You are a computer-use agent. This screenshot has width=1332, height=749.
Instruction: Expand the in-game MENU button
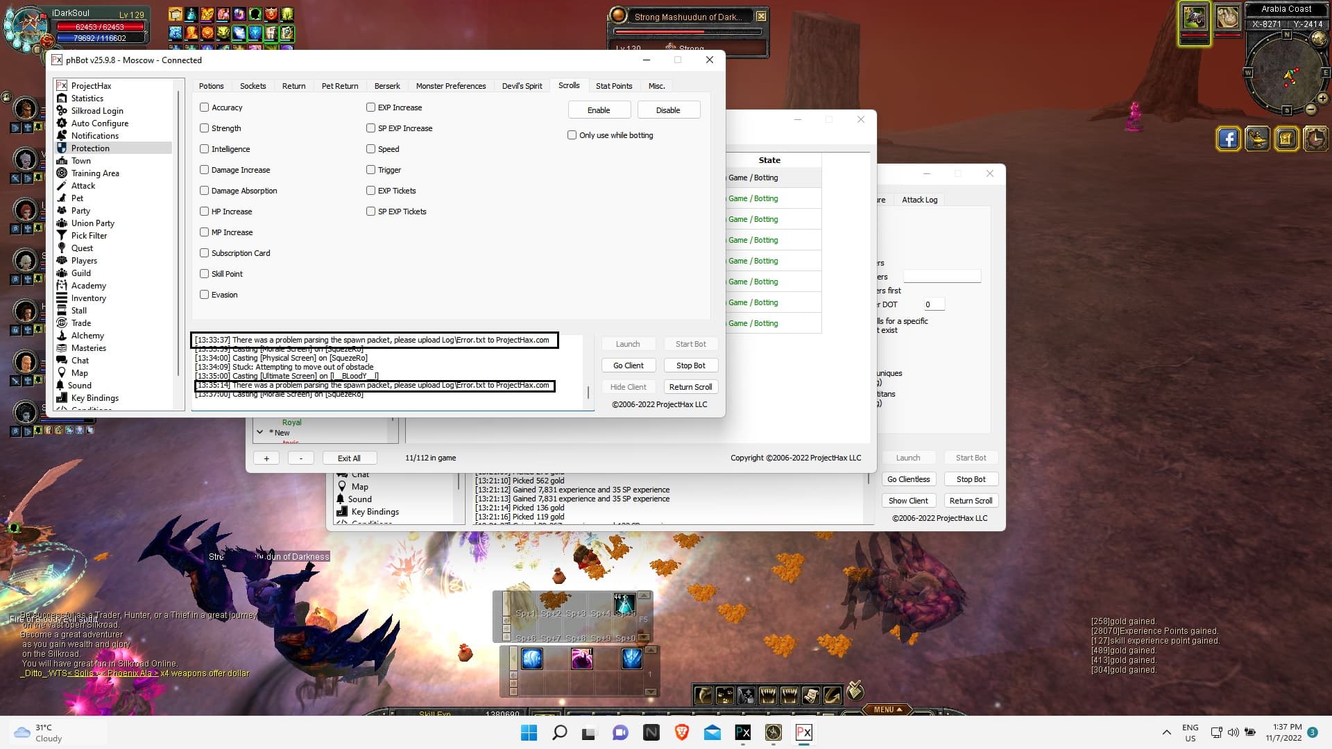[x=887, y=709]
